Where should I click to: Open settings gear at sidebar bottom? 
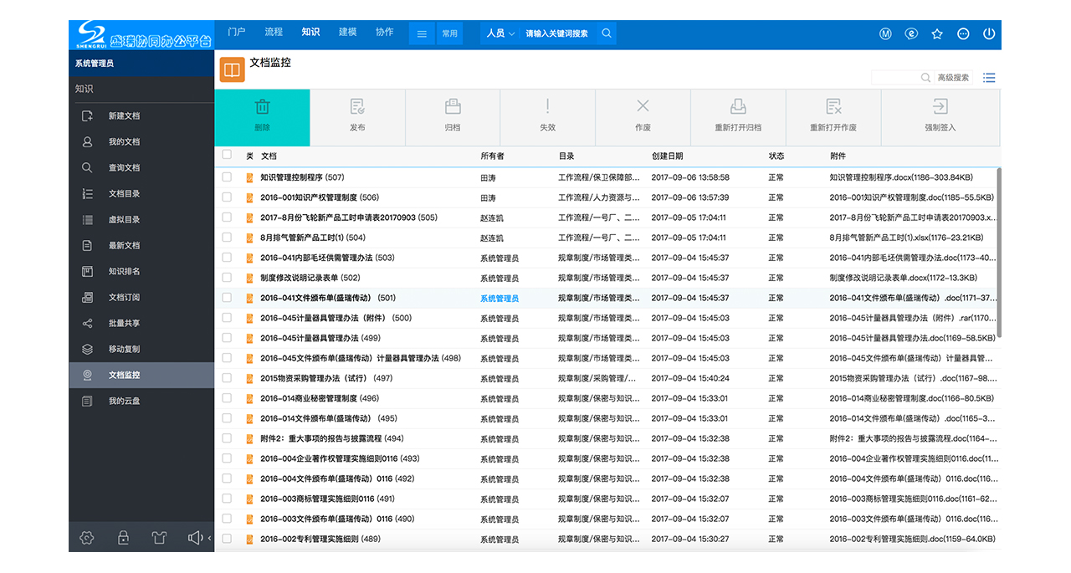tap(86, 538)
